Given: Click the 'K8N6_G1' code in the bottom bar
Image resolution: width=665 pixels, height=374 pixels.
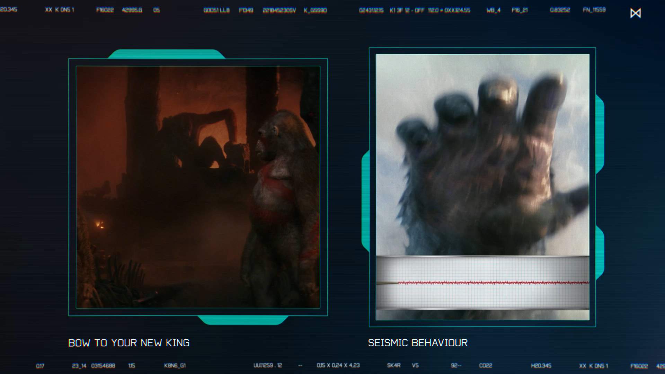Looking at the screenshot, I should click(x=175, y=366).
